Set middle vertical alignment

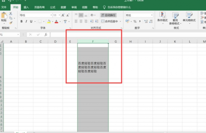(81, 15)
